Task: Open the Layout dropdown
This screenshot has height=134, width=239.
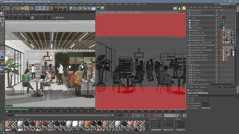Action: [x=228, y=4]
